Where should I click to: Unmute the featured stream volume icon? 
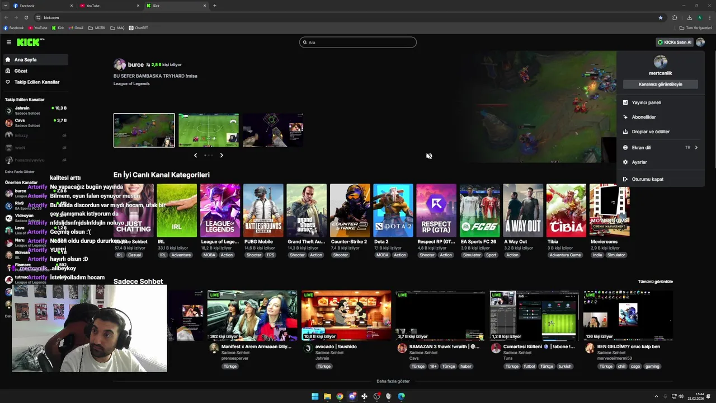pyautogui.click(x=429, y=156)
